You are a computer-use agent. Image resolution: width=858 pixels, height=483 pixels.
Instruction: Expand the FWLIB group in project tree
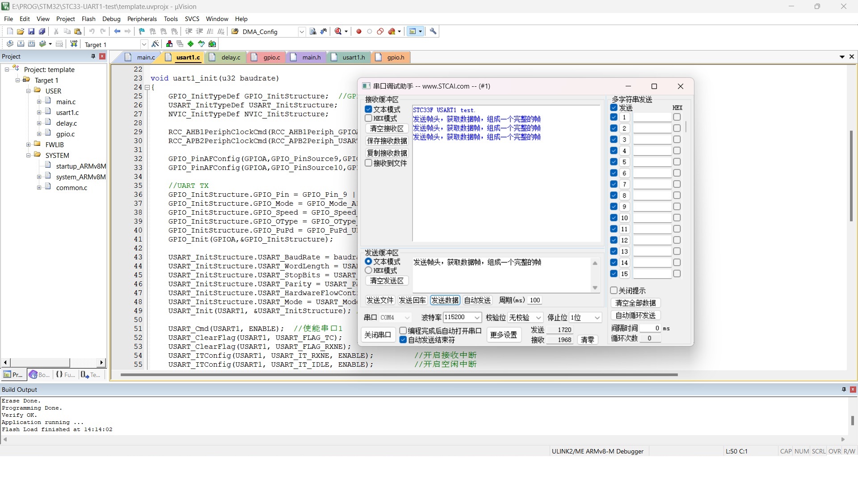(28, 144)
